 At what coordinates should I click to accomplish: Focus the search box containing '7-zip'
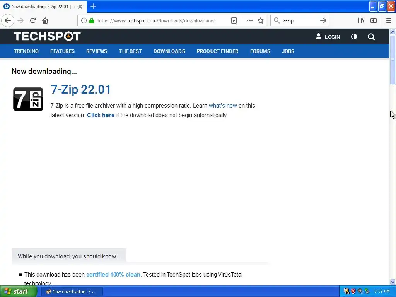[299, 21]
